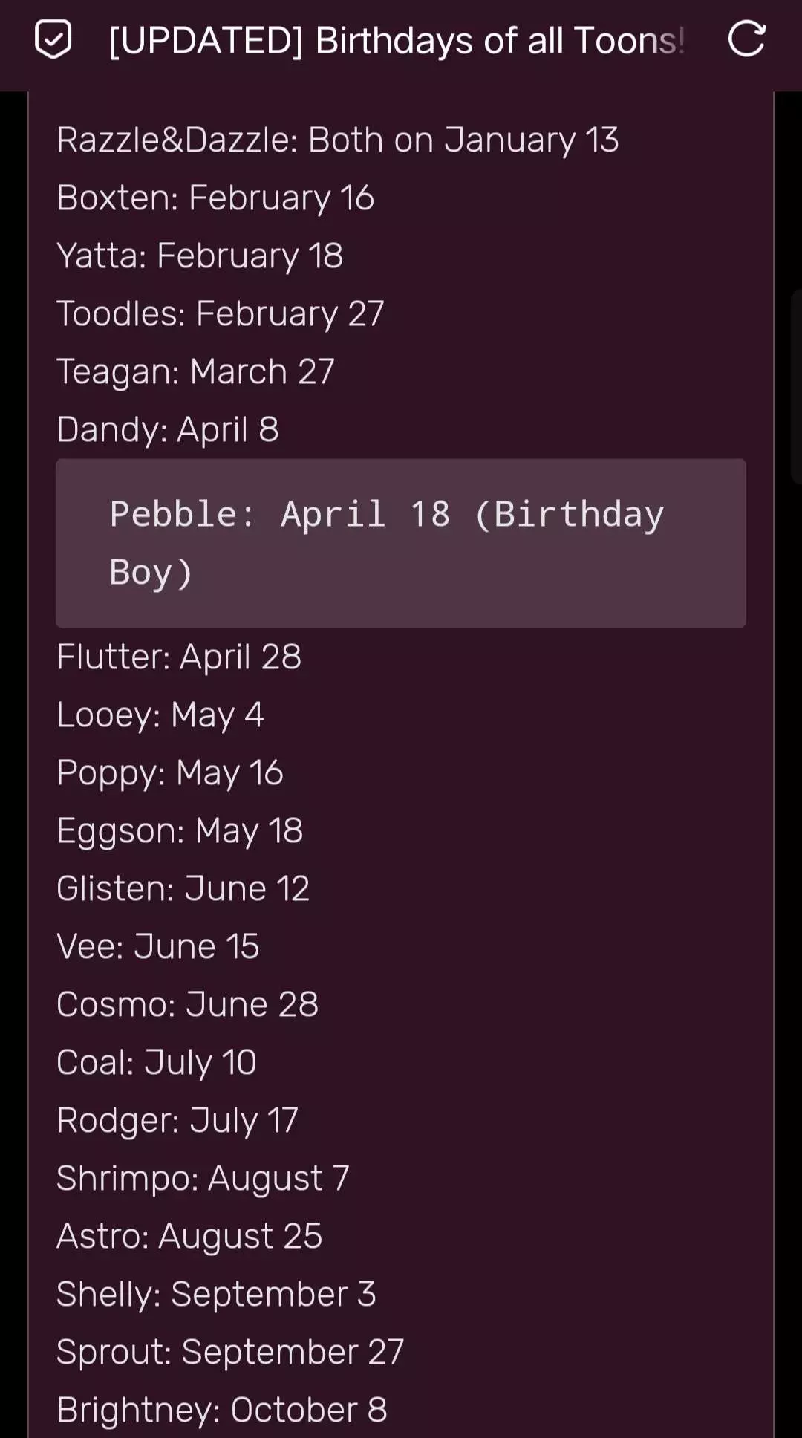
Task: Tap the Shrimpo August 7 line
Action: coord(203,1179)
